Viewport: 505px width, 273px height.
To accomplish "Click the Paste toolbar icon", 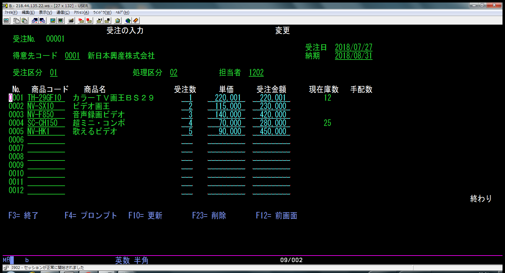I will [x=24, y=21].
